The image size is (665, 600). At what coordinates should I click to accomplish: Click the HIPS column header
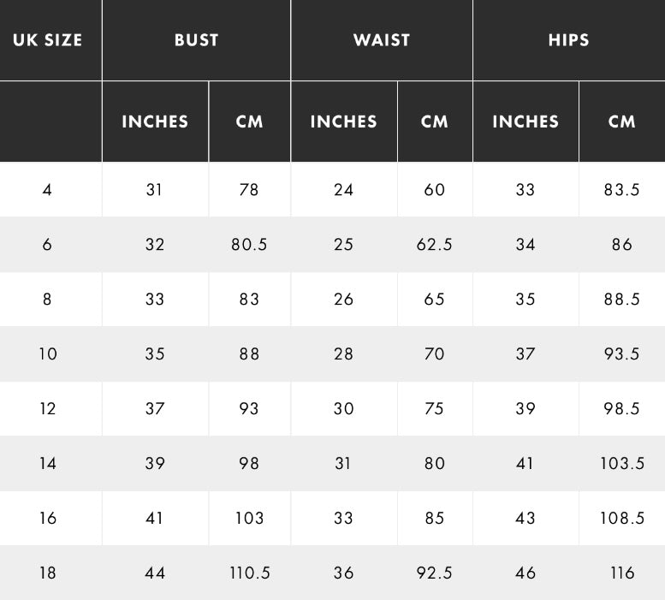(568, 40)
